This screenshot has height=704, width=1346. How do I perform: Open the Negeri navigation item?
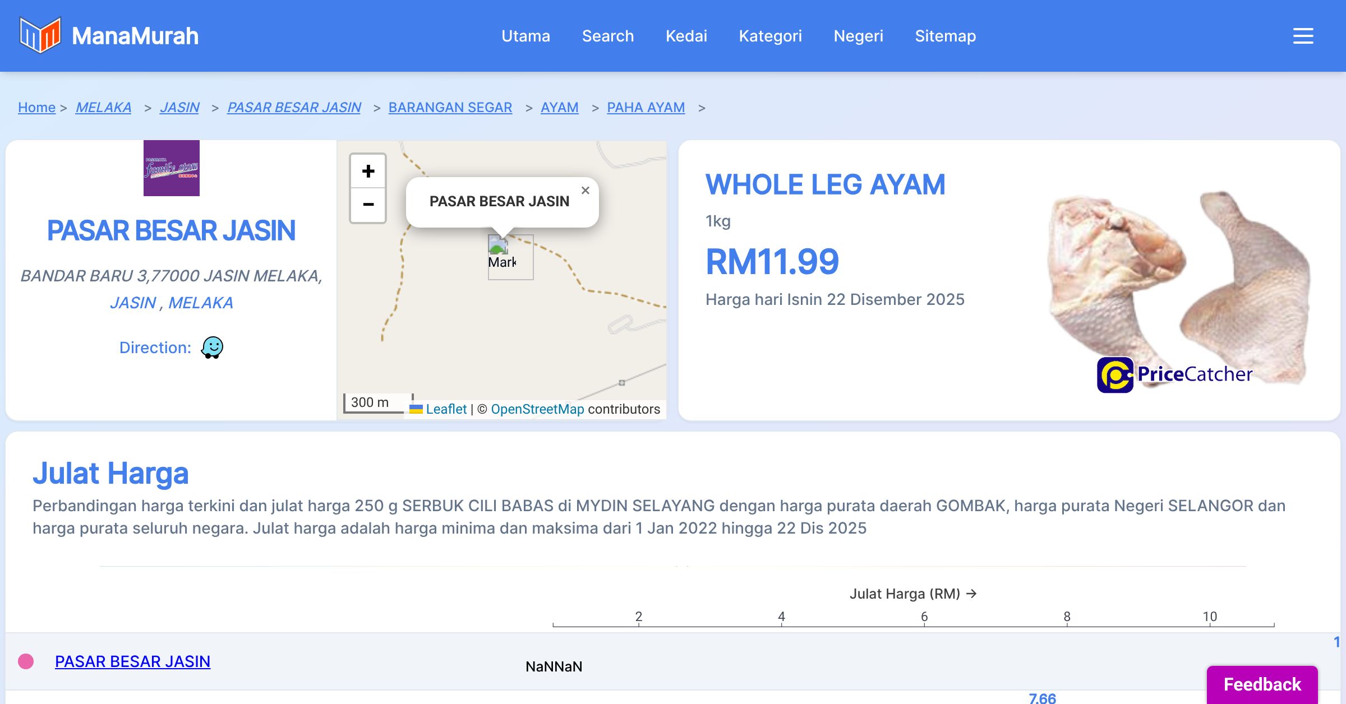tap(858, 36)
